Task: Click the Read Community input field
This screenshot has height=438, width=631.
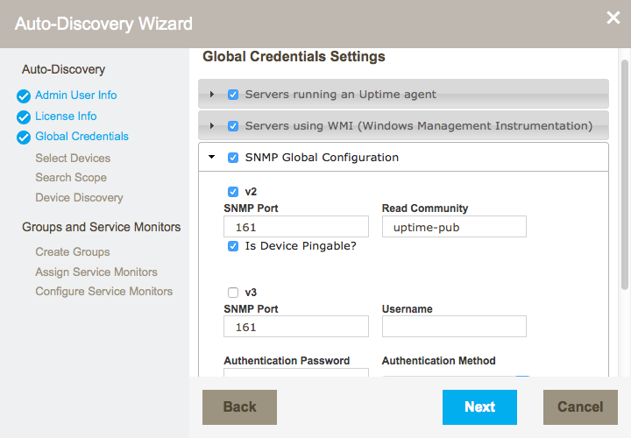Action: 454,227
